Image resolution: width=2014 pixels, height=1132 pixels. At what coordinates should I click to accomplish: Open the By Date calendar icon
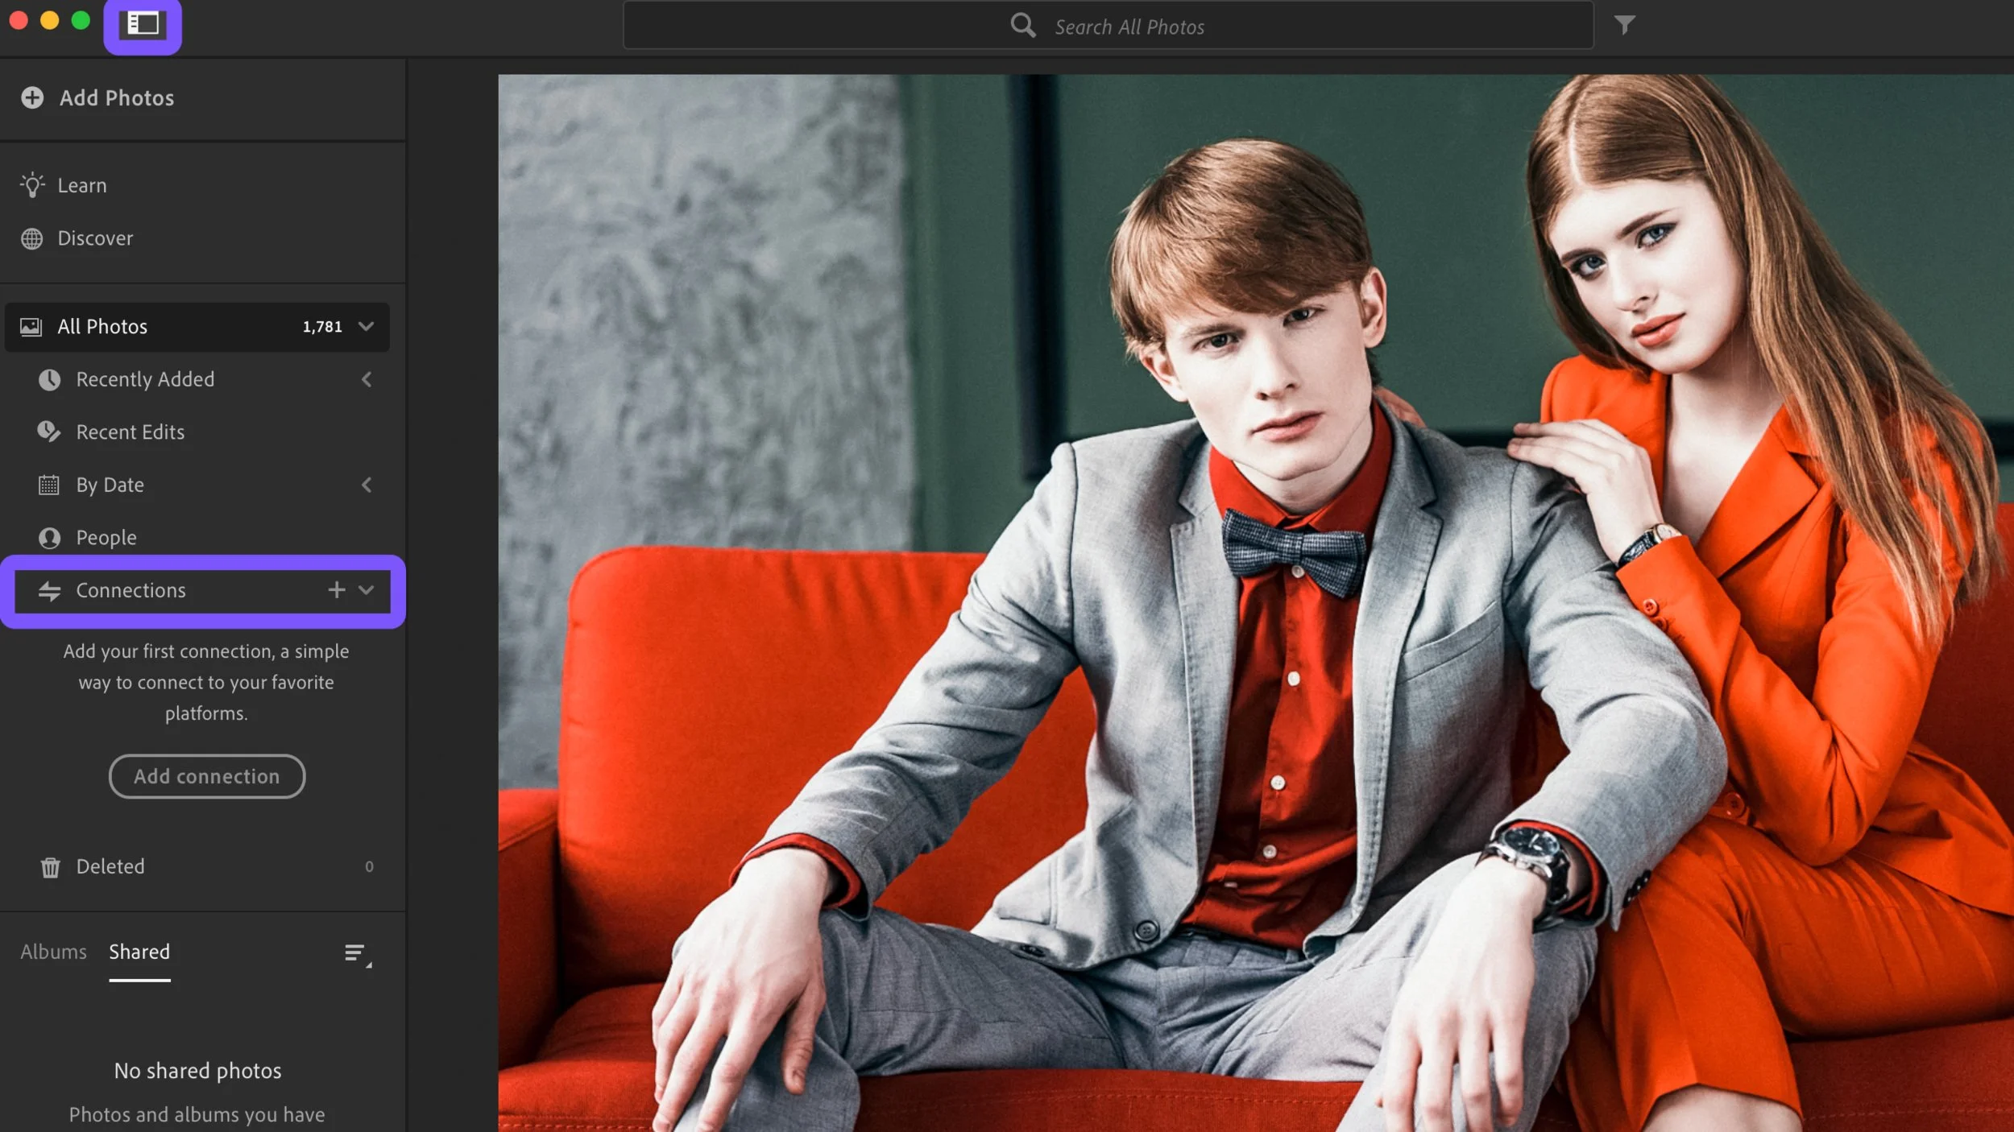(x=49, y=485)
